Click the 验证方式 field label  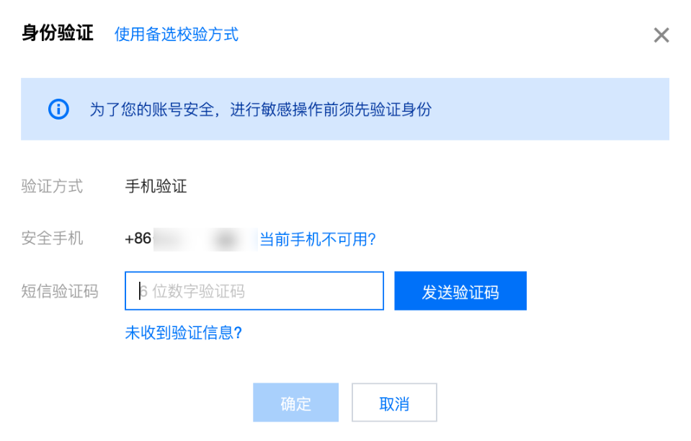[x=52, y=187]
